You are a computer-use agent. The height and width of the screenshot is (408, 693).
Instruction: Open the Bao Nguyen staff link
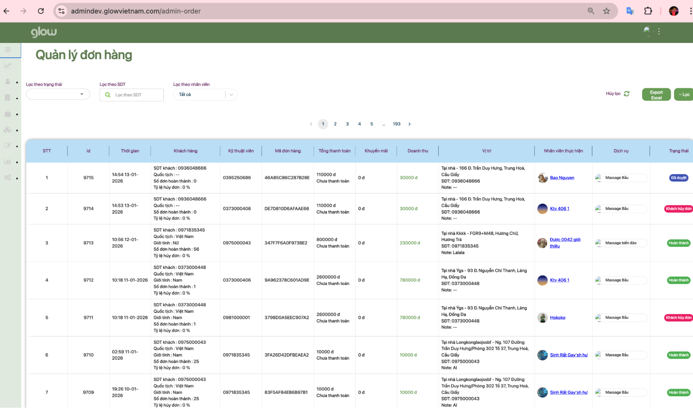point(562,178)
